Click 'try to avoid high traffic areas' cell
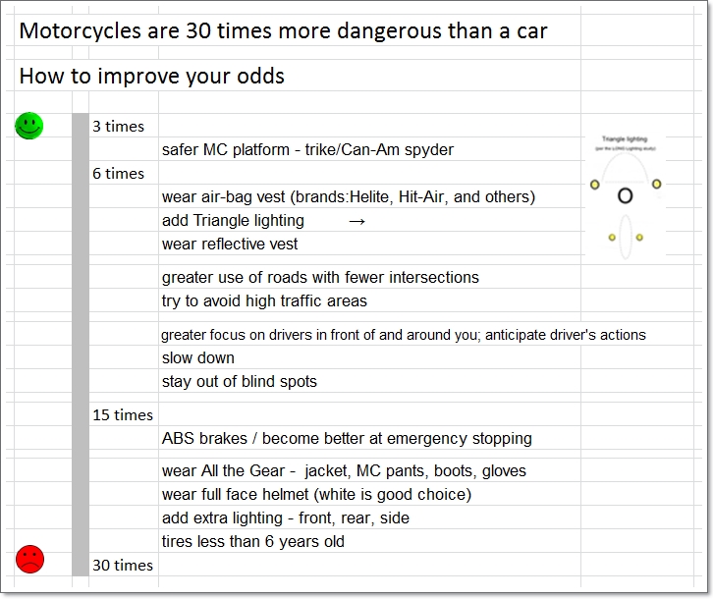The image size is (714, 599). [x=264, y=301]
